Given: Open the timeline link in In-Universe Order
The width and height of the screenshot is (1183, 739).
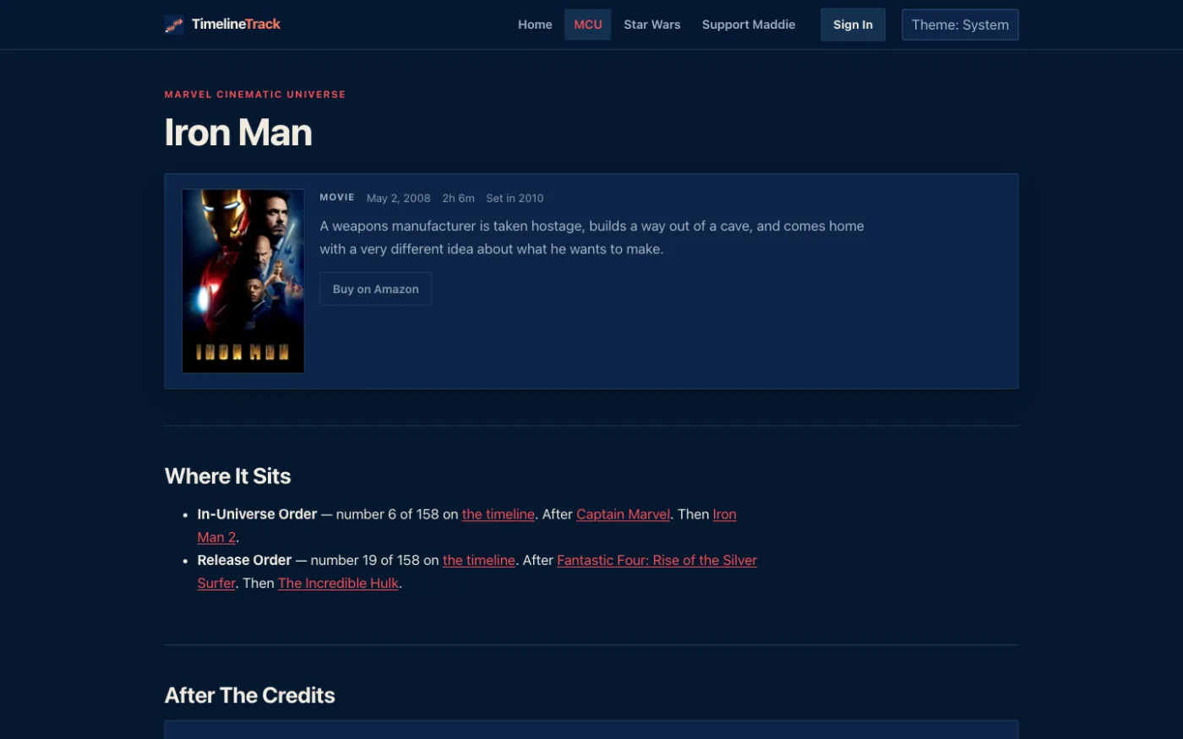Looking at the screenshot, I should (499, 514).
